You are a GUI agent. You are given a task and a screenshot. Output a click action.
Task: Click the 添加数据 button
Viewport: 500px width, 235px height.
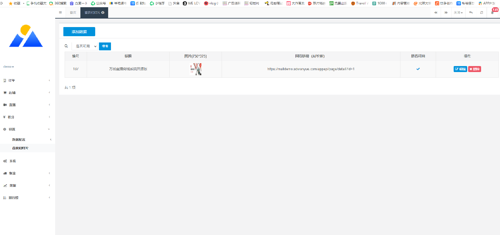(79, 32)
